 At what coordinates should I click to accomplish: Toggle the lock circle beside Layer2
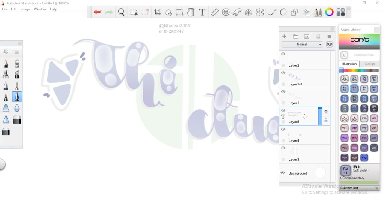coord(283,65)
